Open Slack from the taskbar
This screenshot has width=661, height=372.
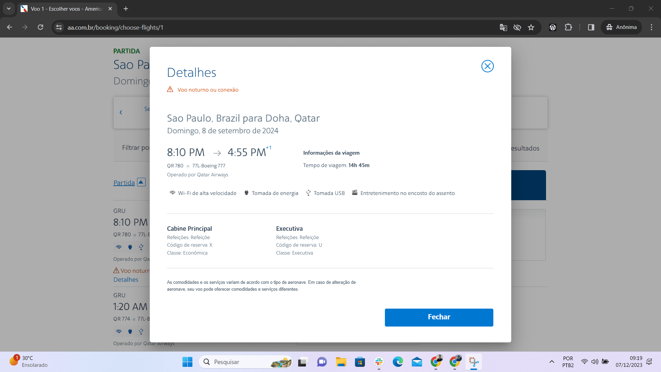click(379, 362)
